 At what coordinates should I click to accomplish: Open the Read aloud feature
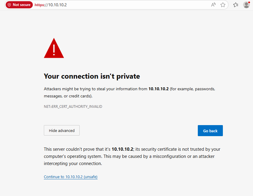[x=213, y=5]
